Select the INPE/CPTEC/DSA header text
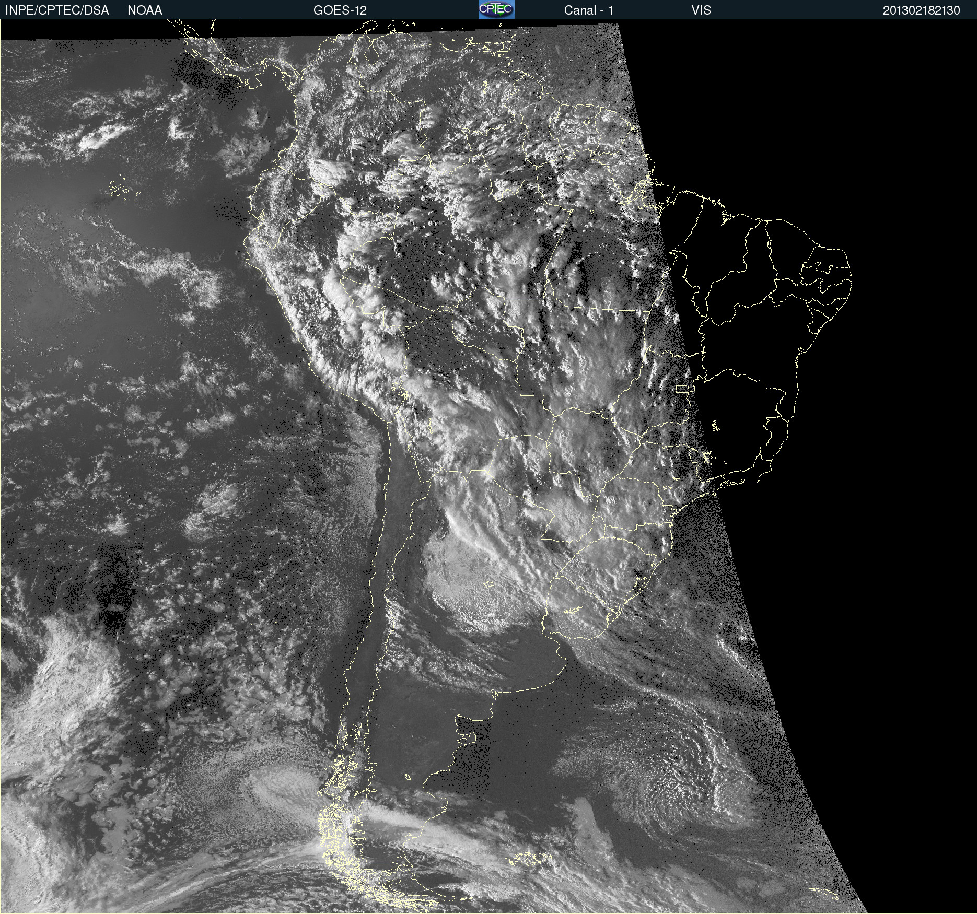The height and width of the screenshot is (914, 977). [57, 10]
